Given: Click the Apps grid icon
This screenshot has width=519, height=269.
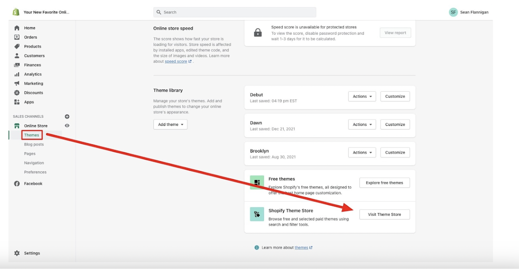Looking at the screenshot, I should pos(17,102).
